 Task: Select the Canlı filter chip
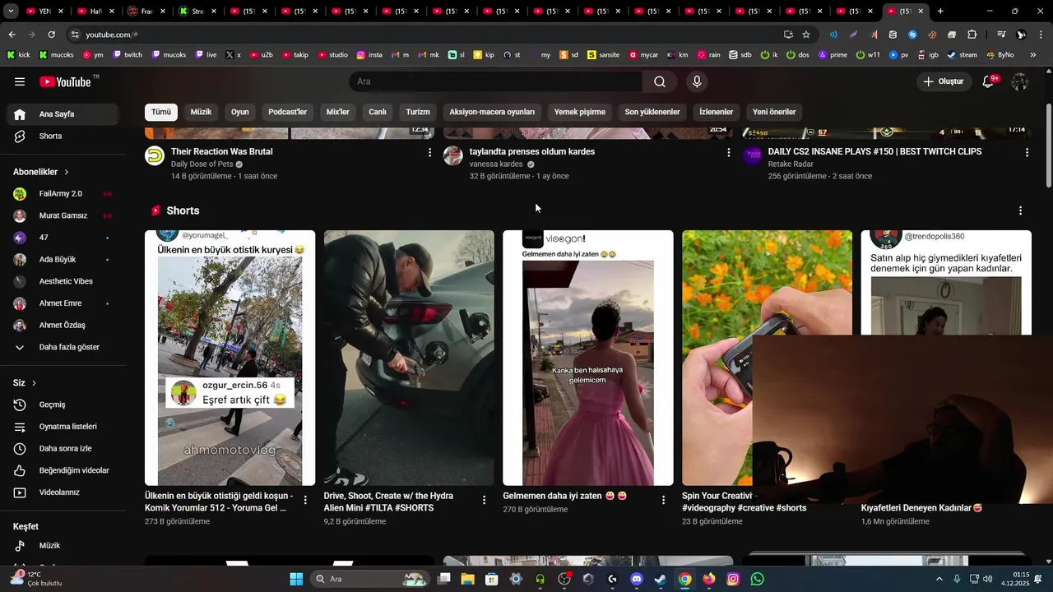click(378, 112)
